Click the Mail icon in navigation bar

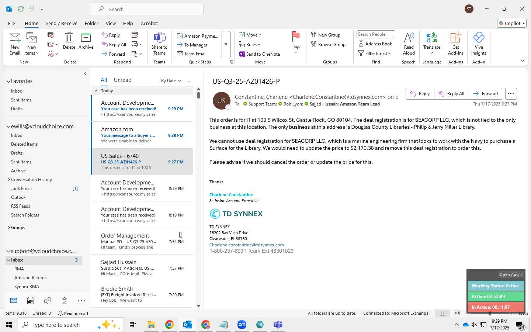[x=14, y=301]
